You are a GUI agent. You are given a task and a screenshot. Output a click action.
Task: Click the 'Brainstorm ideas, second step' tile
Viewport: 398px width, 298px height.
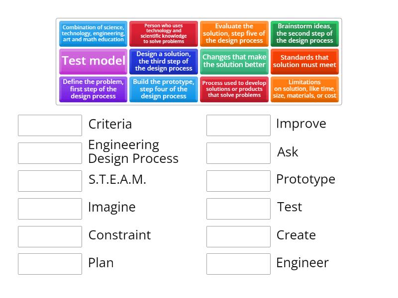tap(304, 33)
